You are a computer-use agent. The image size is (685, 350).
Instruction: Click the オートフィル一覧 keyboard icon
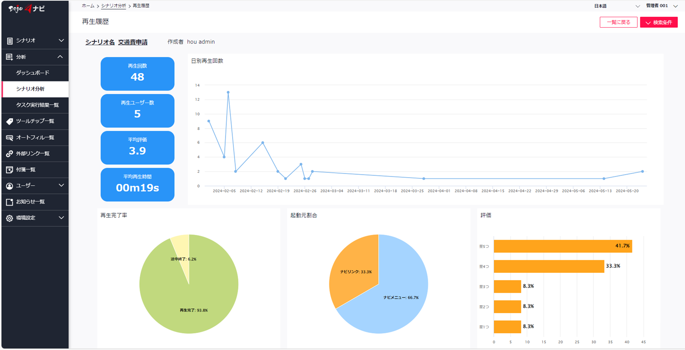click(10, 138)
